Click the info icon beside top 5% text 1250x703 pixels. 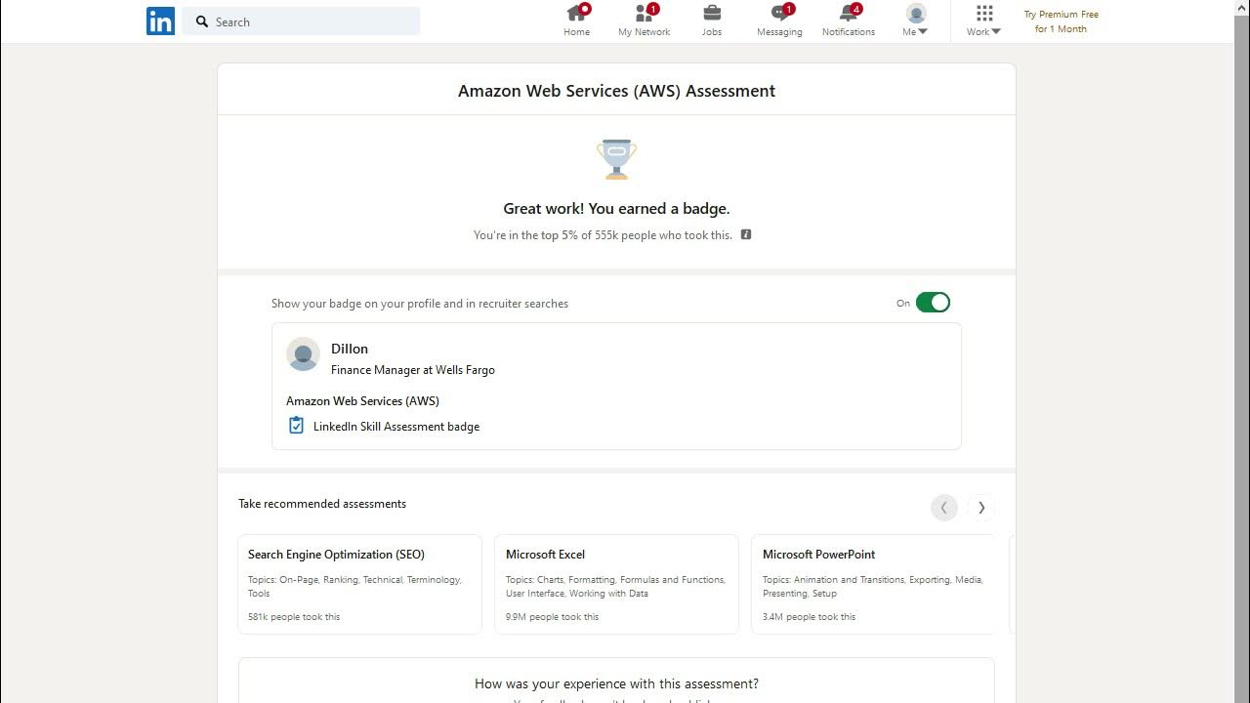pyautogui.click(x=746, y=234)
